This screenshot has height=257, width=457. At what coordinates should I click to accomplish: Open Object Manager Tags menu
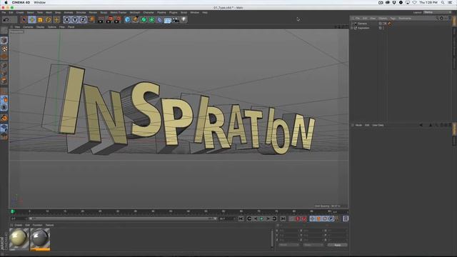point(393,19)
